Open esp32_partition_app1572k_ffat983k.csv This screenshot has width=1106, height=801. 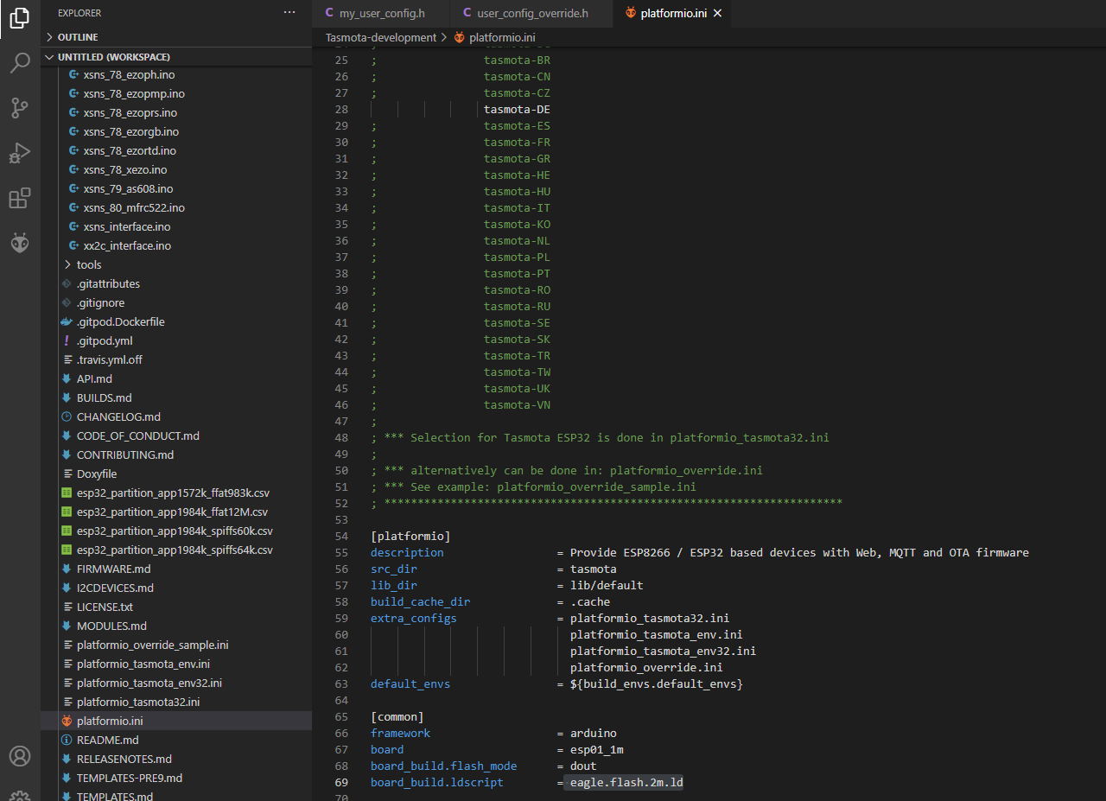click(x=173, y=493)
